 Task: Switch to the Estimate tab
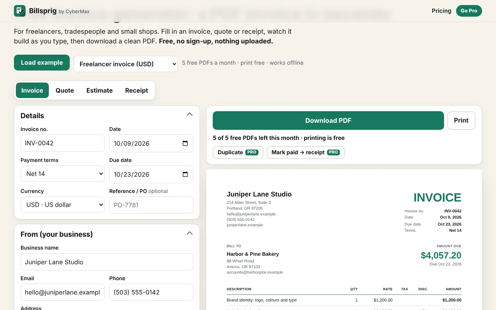100,90
